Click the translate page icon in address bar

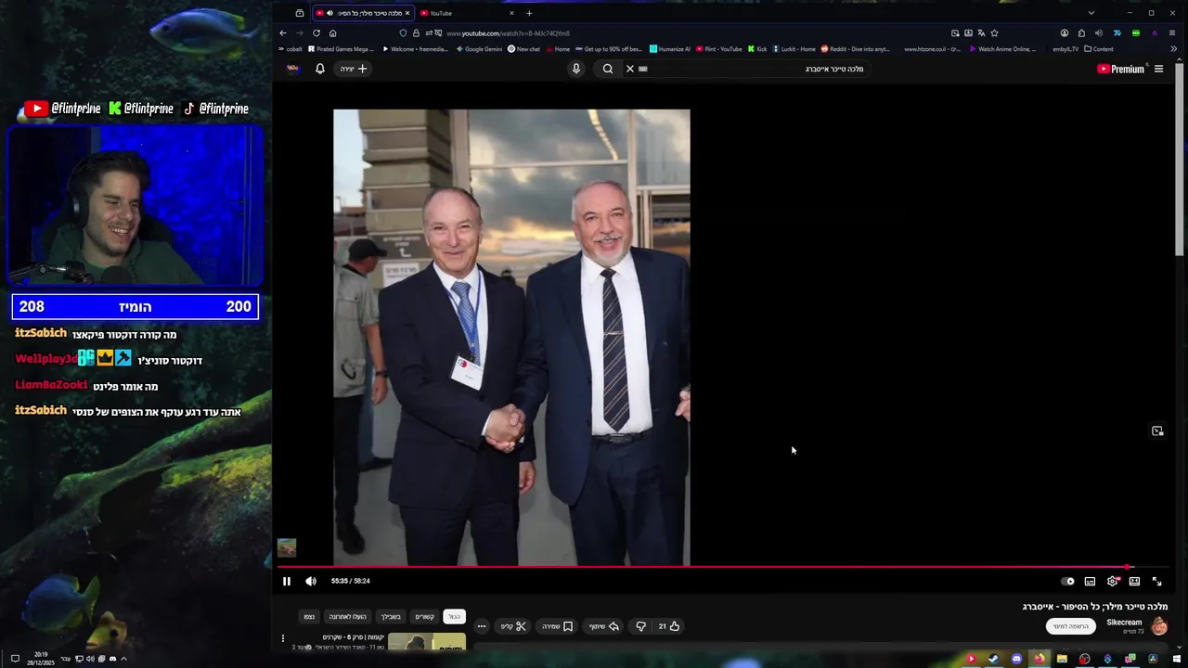pyautogui.click(x=981, y=33)
